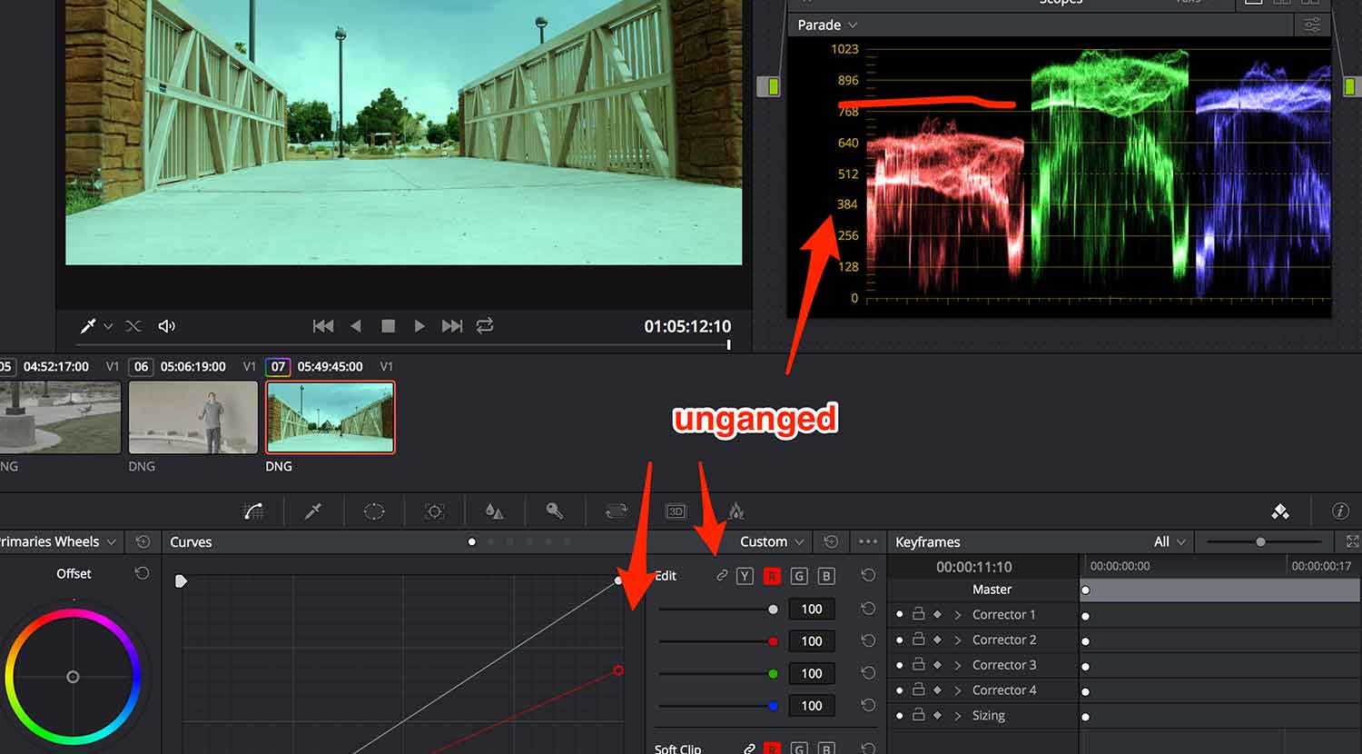Open the Primaries Wheels mode dropdown

58,541
